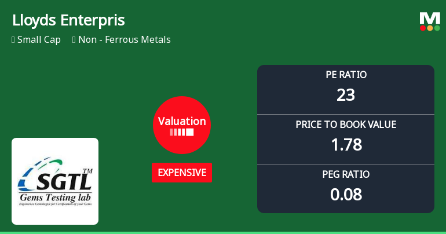Click the red dot under the M logo

(x=423, y=28)
